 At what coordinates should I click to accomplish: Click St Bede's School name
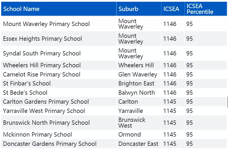click(25, 92)
